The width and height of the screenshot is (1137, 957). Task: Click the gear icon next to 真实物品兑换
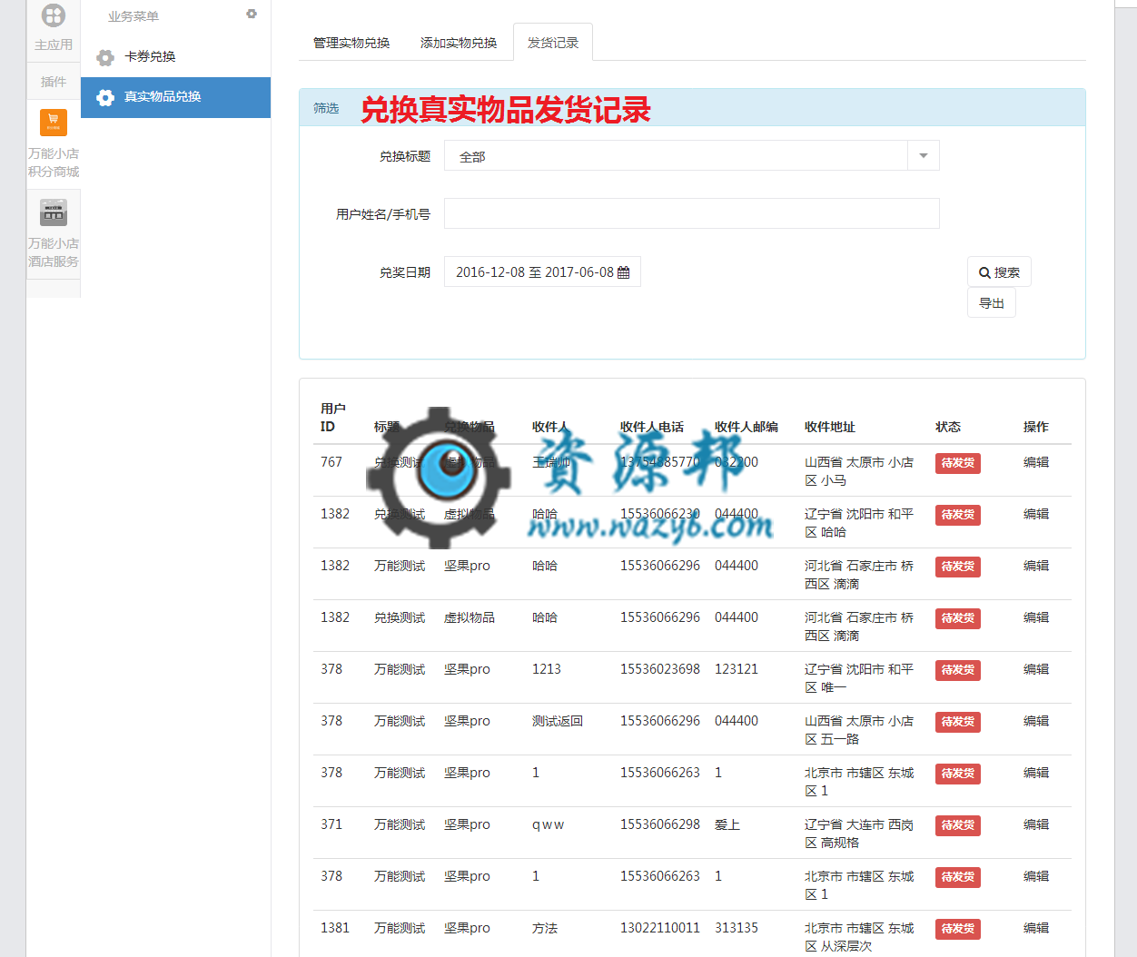pos(105,97)
